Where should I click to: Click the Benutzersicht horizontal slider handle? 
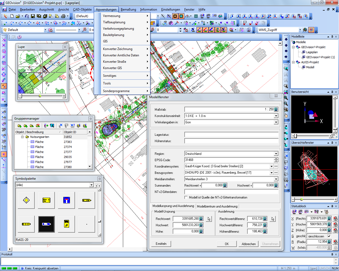(x=296, y=136)
